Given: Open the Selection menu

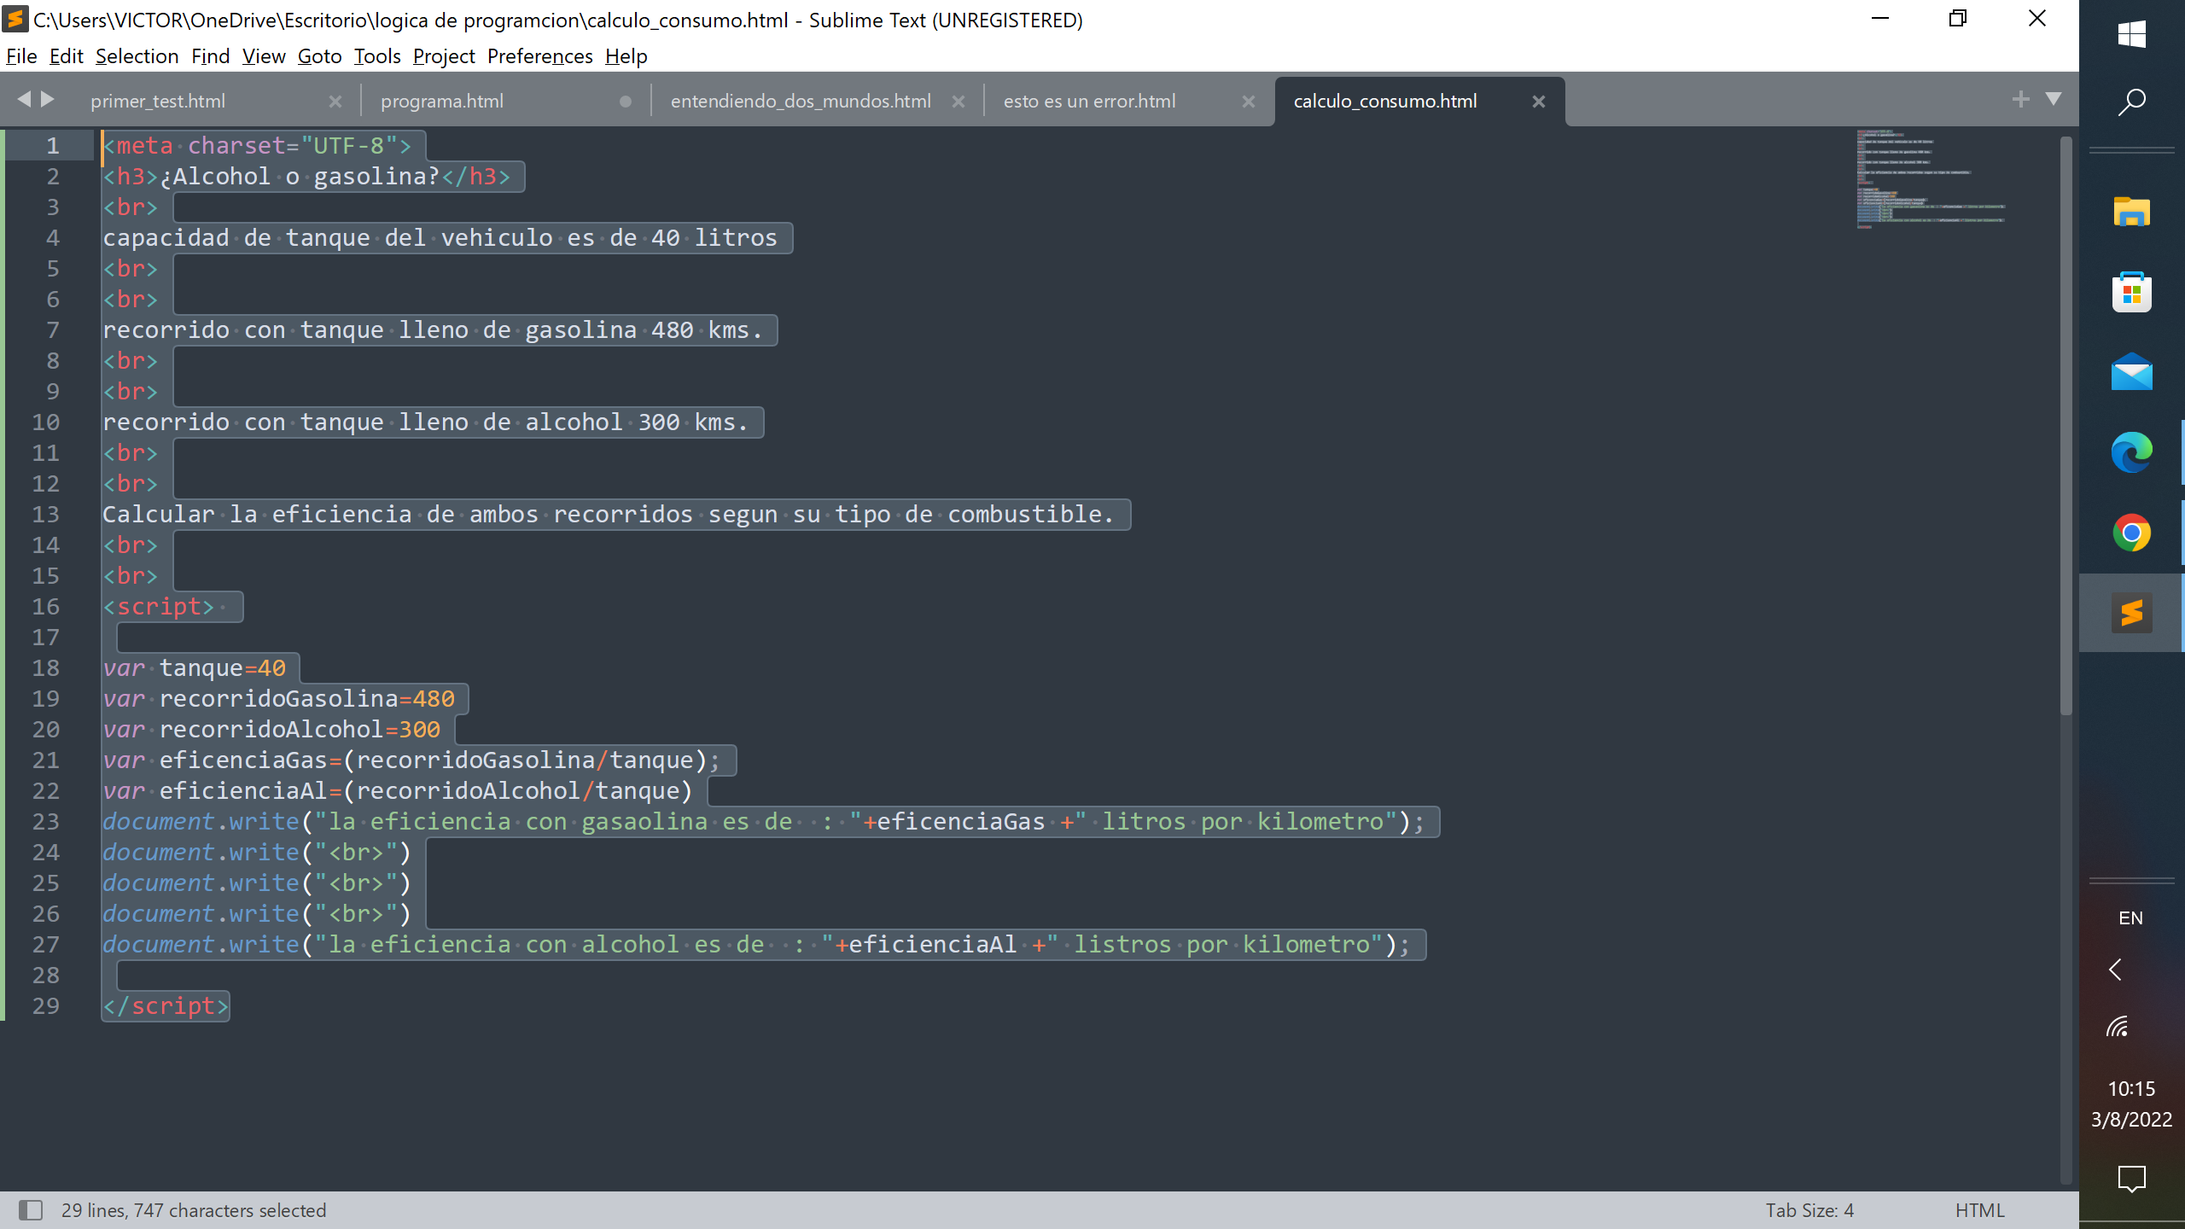Looking at the screenshot, I should [137, 56].
